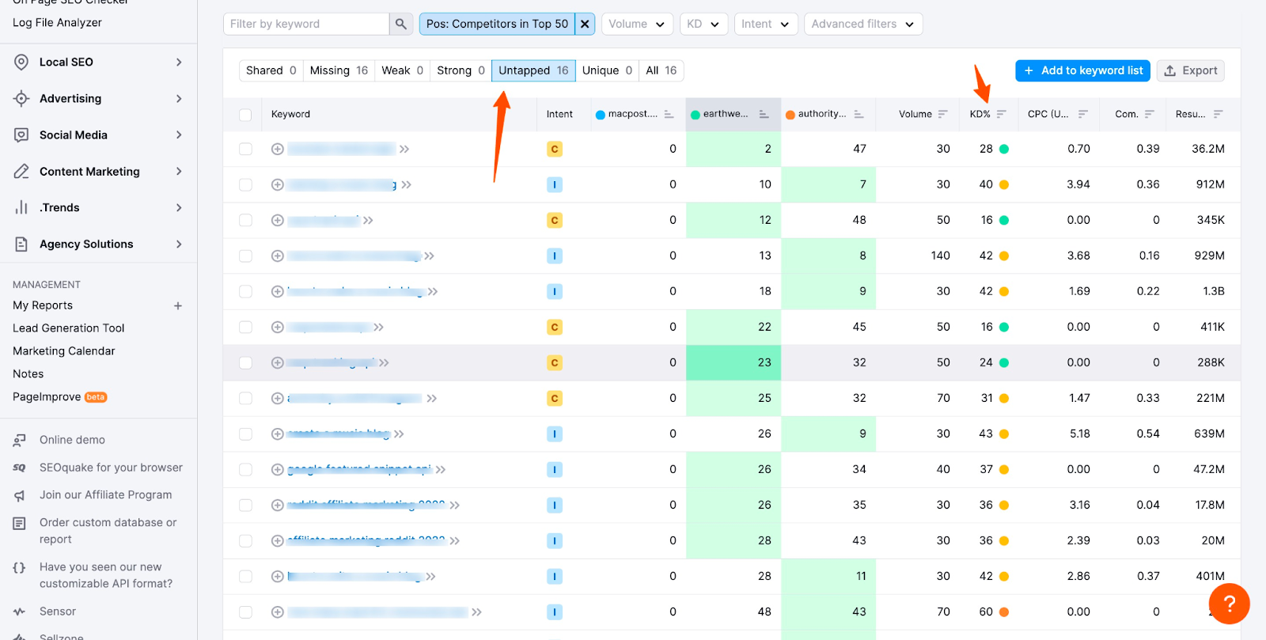Open the Notes link
Viewport: 1266px width, 640px height.
click(28, 374)
